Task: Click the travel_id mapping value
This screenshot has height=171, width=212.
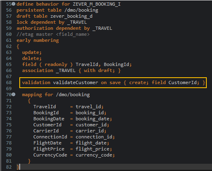Action: click(88, 107)
